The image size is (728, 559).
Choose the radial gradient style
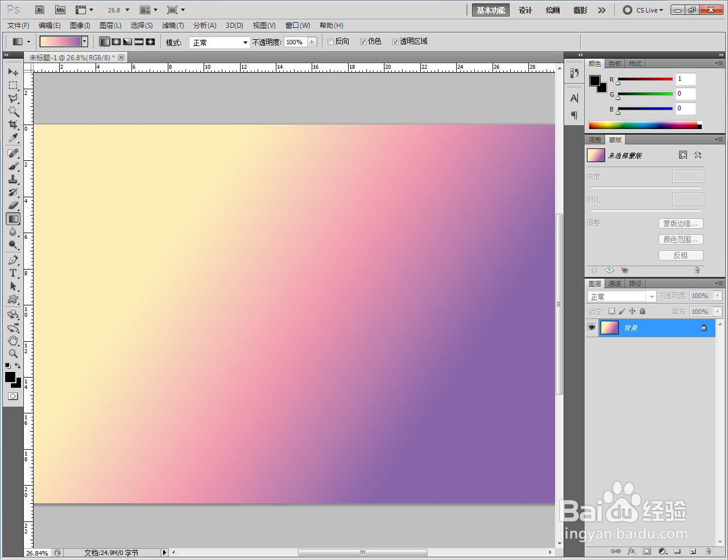pos(116,42)
